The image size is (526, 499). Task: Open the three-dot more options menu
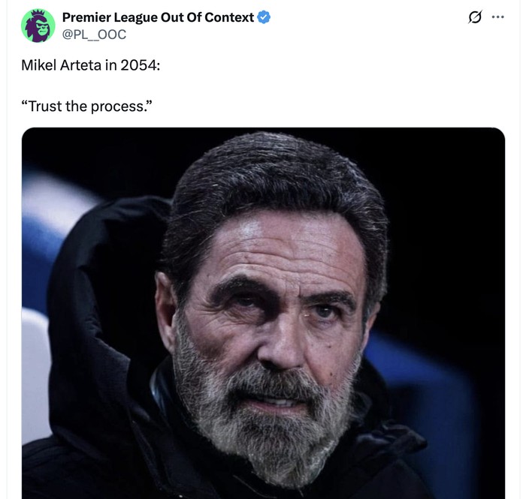click(x=497, y=17)
